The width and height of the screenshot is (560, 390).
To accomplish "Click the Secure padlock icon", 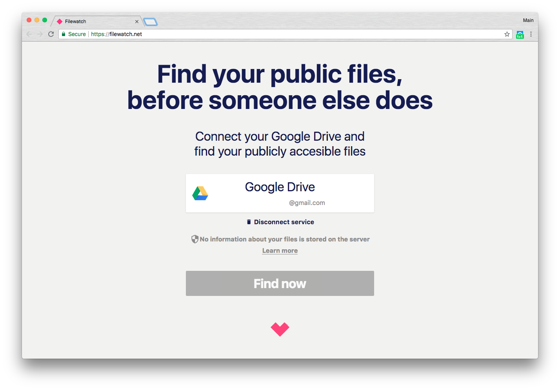I will point(64,34).
